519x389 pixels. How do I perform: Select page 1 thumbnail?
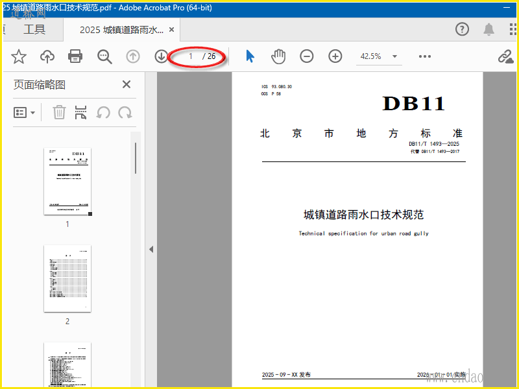(x=67, y=182)
